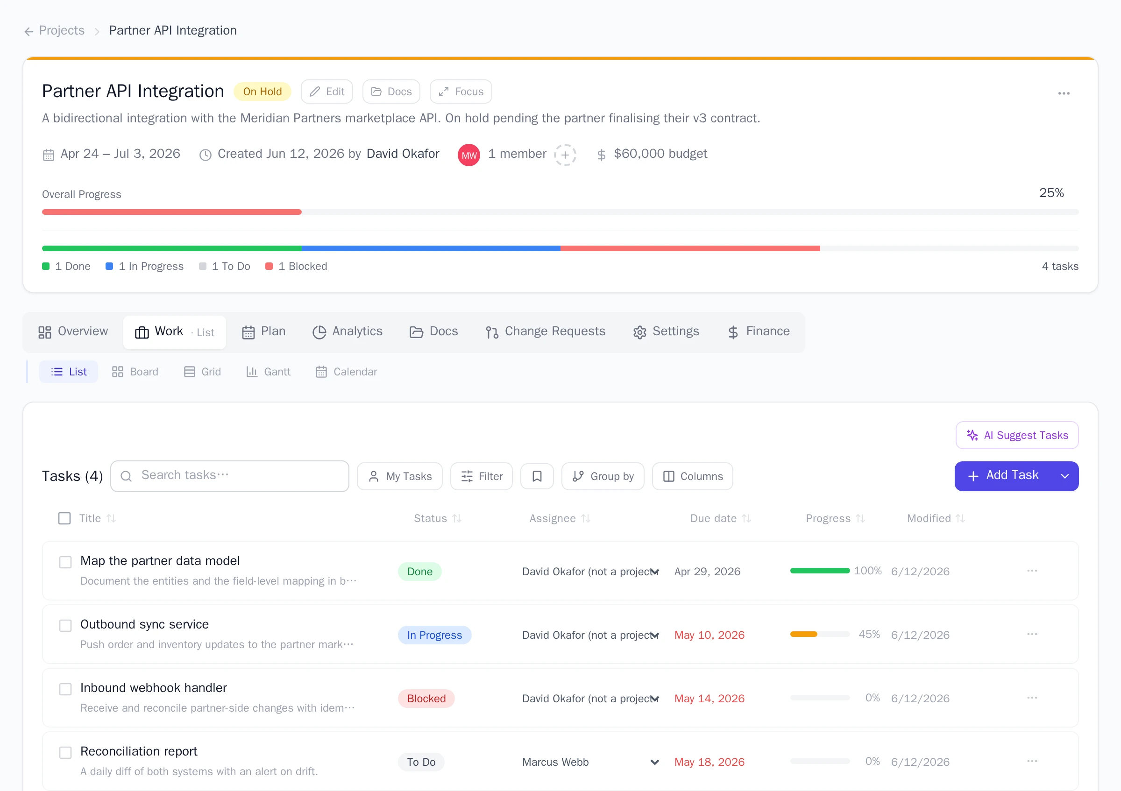Open assignee dropdown for Outbound sync service
Screen dimensions: 1121x791
(591, 635)
